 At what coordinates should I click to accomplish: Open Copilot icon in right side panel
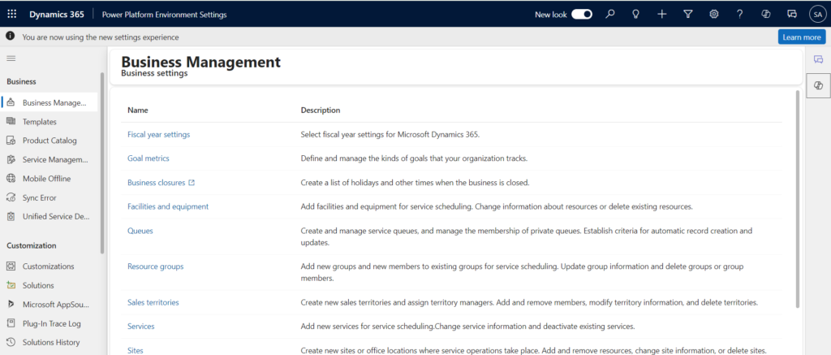[x=818, y=85]
